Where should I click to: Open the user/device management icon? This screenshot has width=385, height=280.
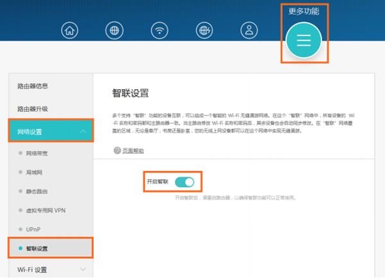point(248,30)
